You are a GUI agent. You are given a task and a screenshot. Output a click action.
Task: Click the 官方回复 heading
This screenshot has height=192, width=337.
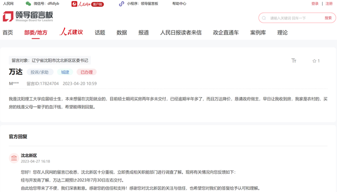pos(18,137)
